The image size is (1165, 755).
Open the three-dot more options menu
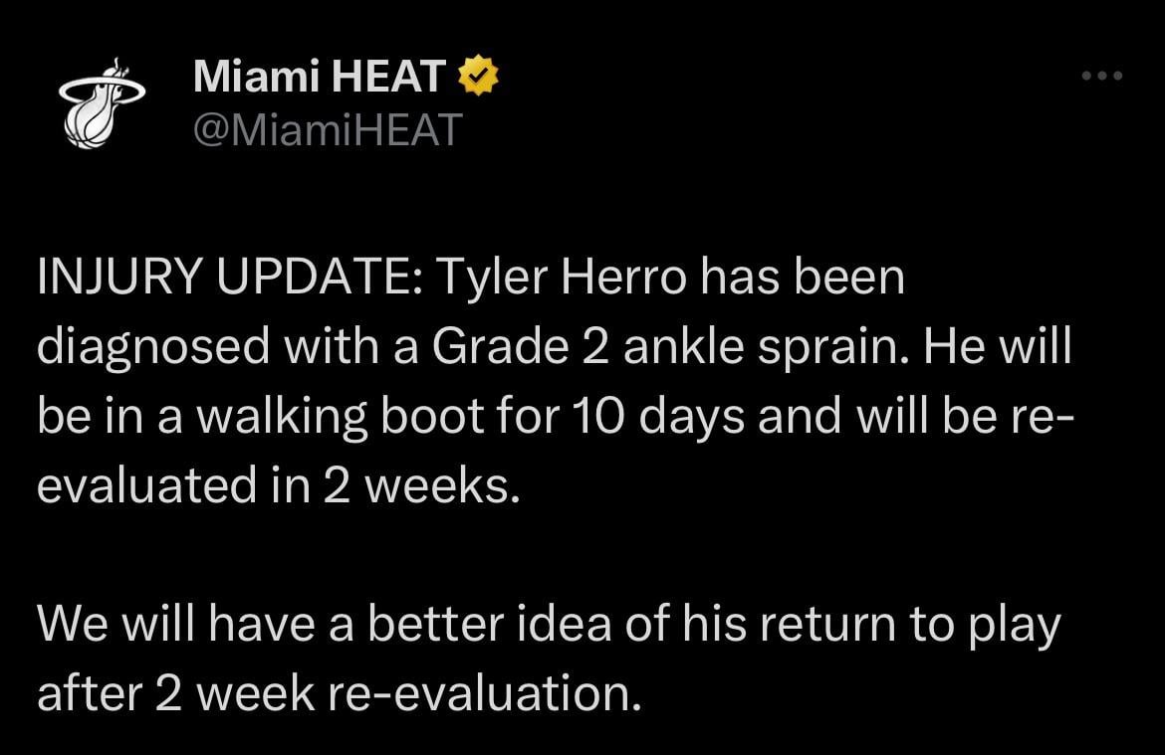click(x=1103, y=76)
